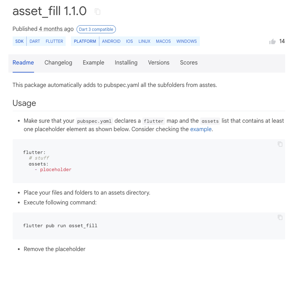
Task: Select the FLUTTER SDK tag
Action: [x=54, y=41]
